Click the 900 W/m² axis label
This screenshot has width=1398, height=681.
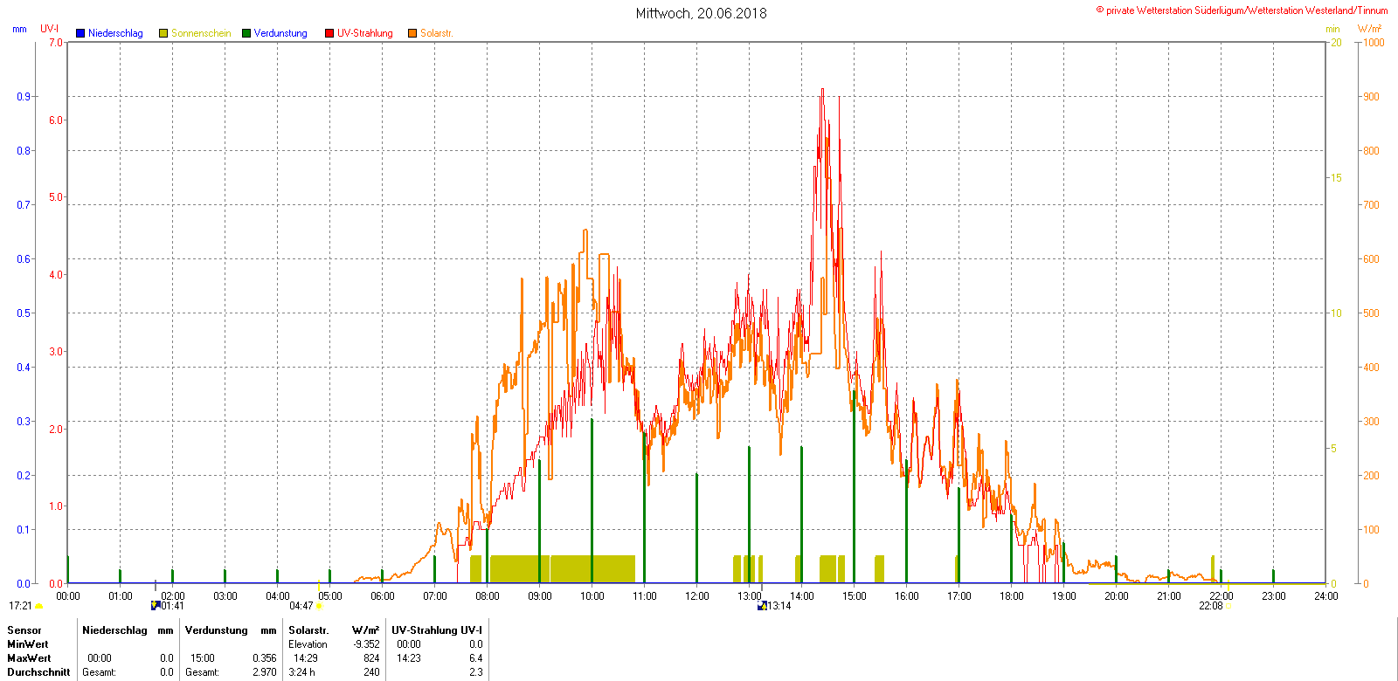point(1372,97)
